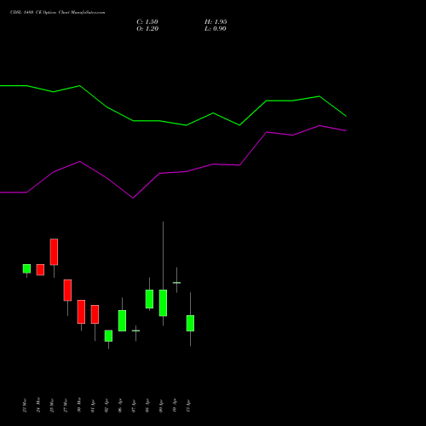
Task: Click the low value L: 0.90
Action: coord(216,29)
